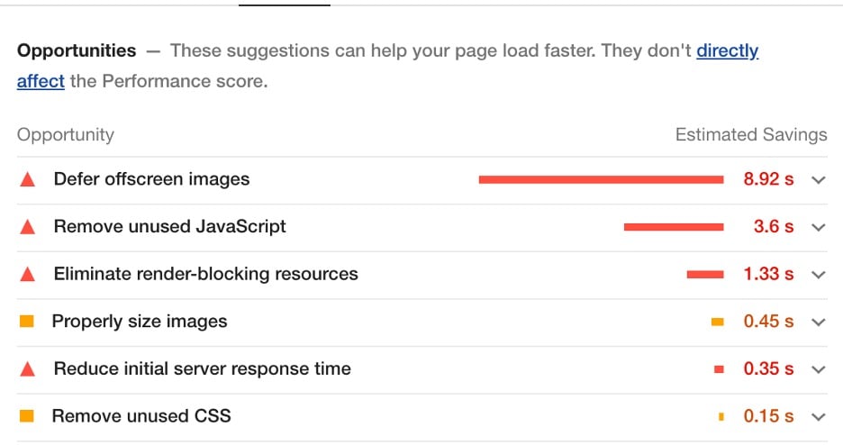
Task: Click orange square beside Properly size images
Action: tap(27, 322)
